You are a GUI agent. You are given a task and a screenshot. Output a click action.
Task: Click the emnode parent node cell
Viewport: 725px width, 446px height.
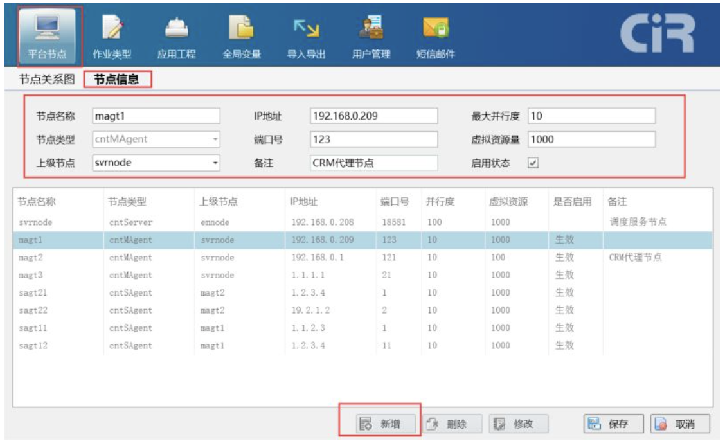(x=215, y=222)
